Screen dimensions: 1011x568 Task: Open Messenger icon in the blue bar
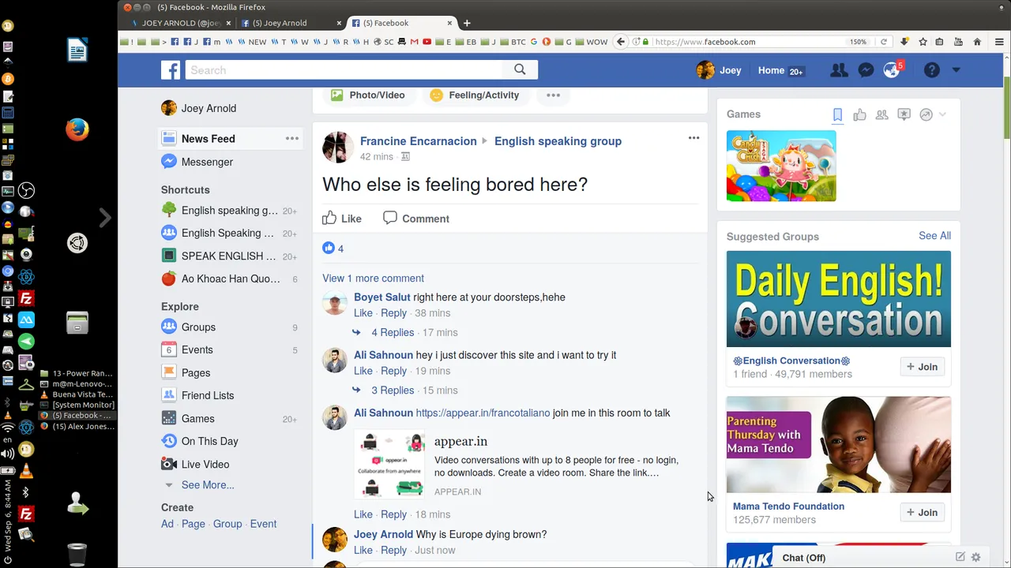pyautogui.click(x=866, y=70)
